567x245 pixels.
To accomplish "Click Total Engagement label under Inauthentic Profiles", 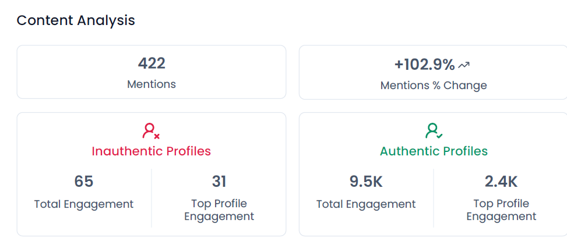I will (x=84, y=204).
